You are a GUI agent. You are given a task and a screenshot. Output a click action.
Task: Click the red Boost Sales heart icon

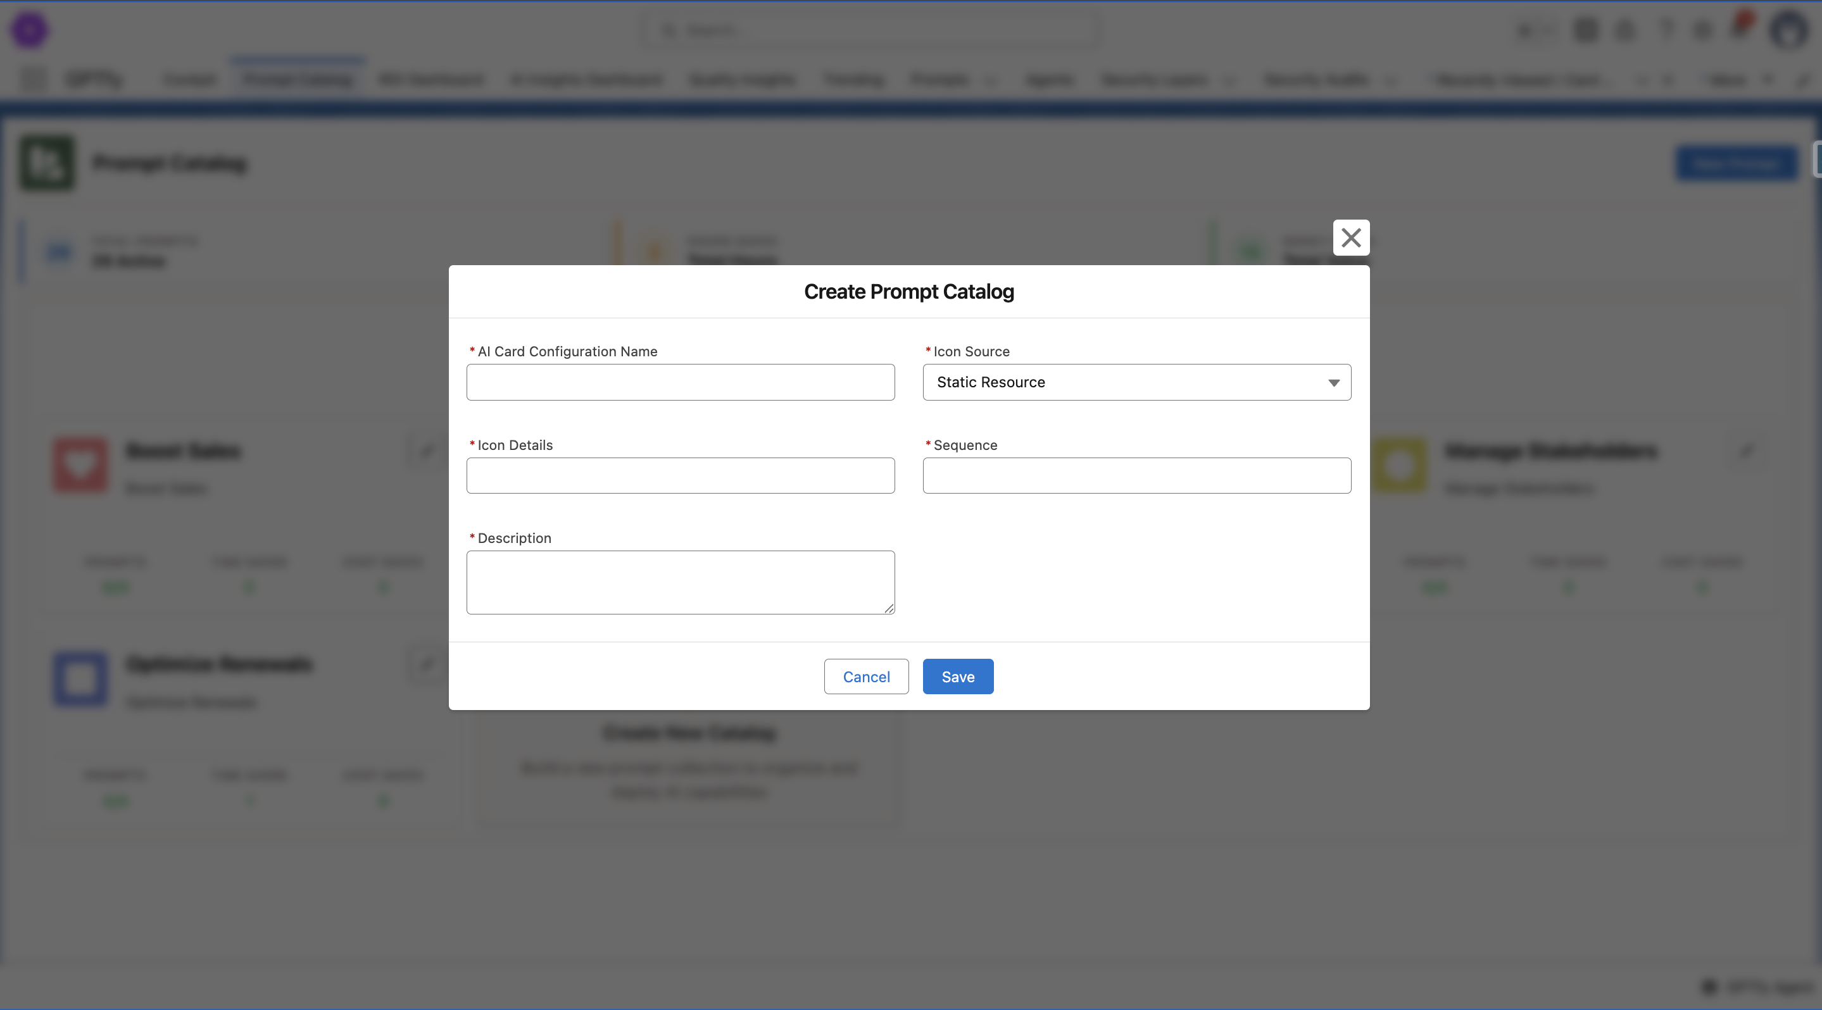(80, 465)
